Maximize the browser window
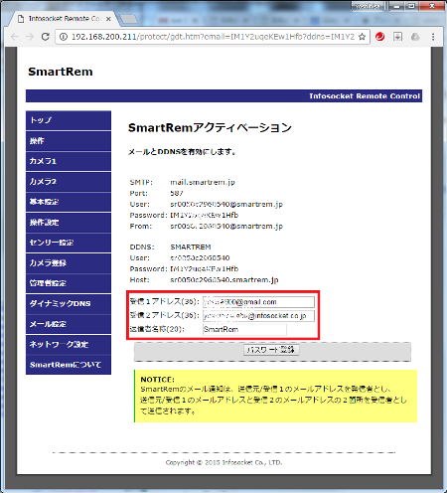The width and height of the screenshot is (447, 493). coord(411,6)
